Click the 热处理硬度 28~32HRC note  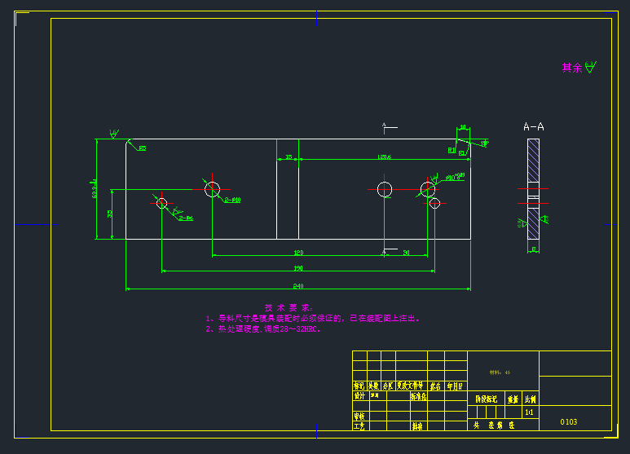(x=263, y=329)
